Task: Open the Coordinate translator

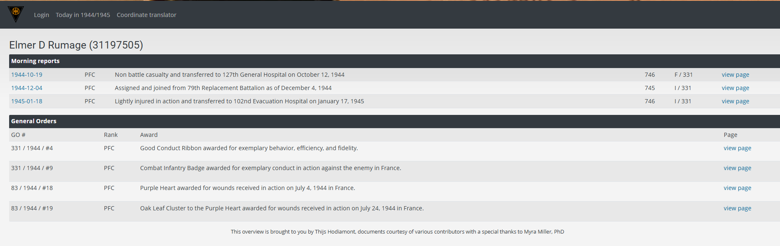Action: pyautogui.click(x=146, y=15)
